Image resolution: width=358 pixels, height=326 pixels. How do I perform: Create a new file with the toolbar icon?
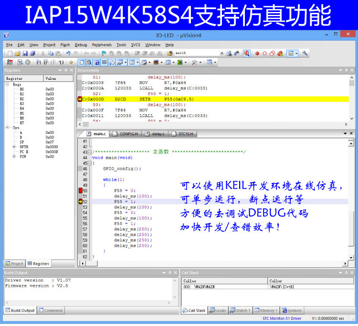click(11, 54)
